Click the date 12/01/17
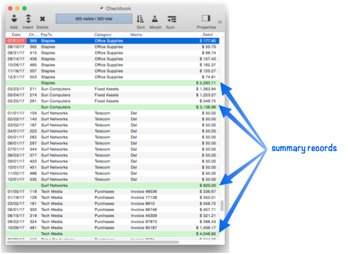 pos(16,179)
